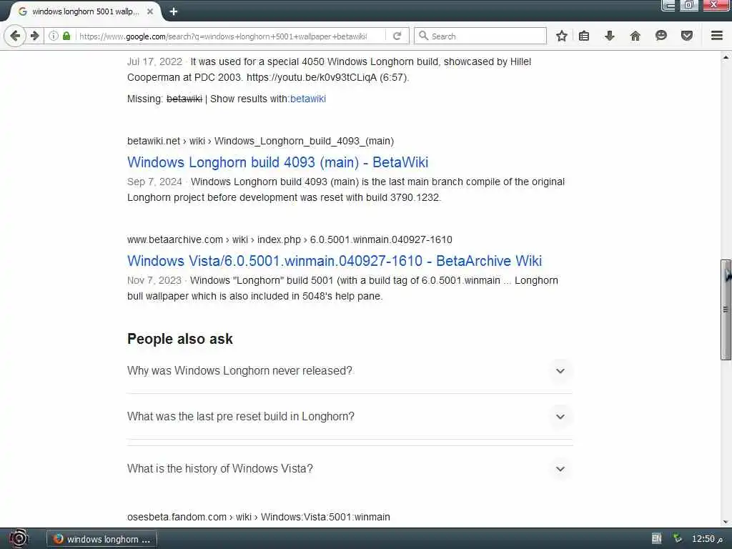Image resolution: width=732 pixels, height=549 pixels.
Task: Open the chat smiley icon in toolbar
Action: (x=661, y=36)
